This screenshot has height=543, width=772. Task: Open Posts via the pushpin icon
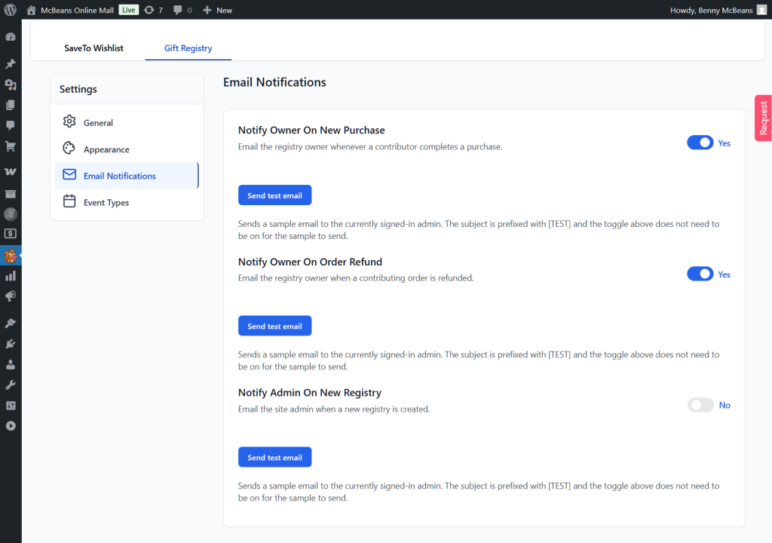11,63
